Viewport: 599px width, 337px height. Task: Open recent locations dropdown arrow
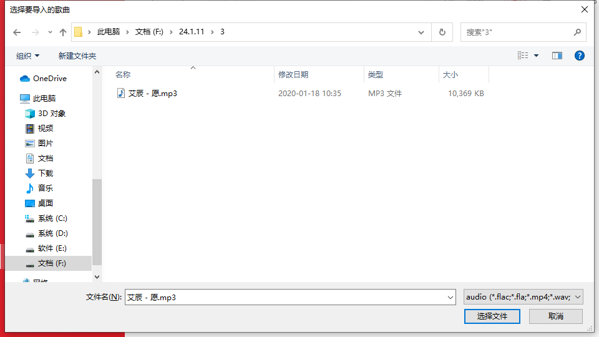click(x=50, y=32)
